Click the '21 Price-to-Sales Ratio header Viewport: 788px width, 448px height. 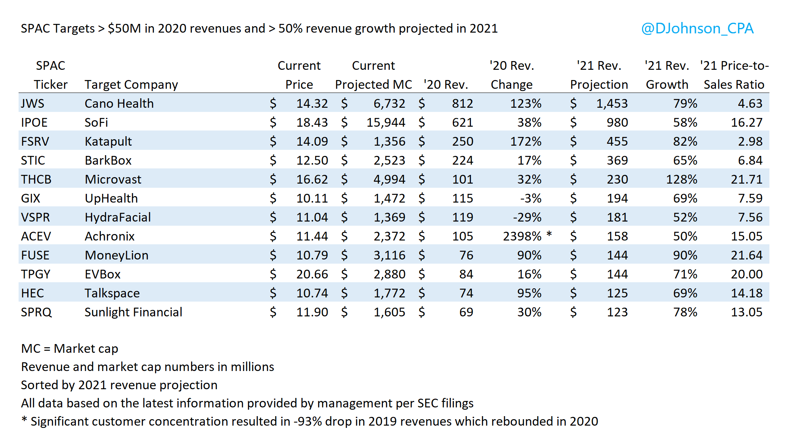pos(734,75)
